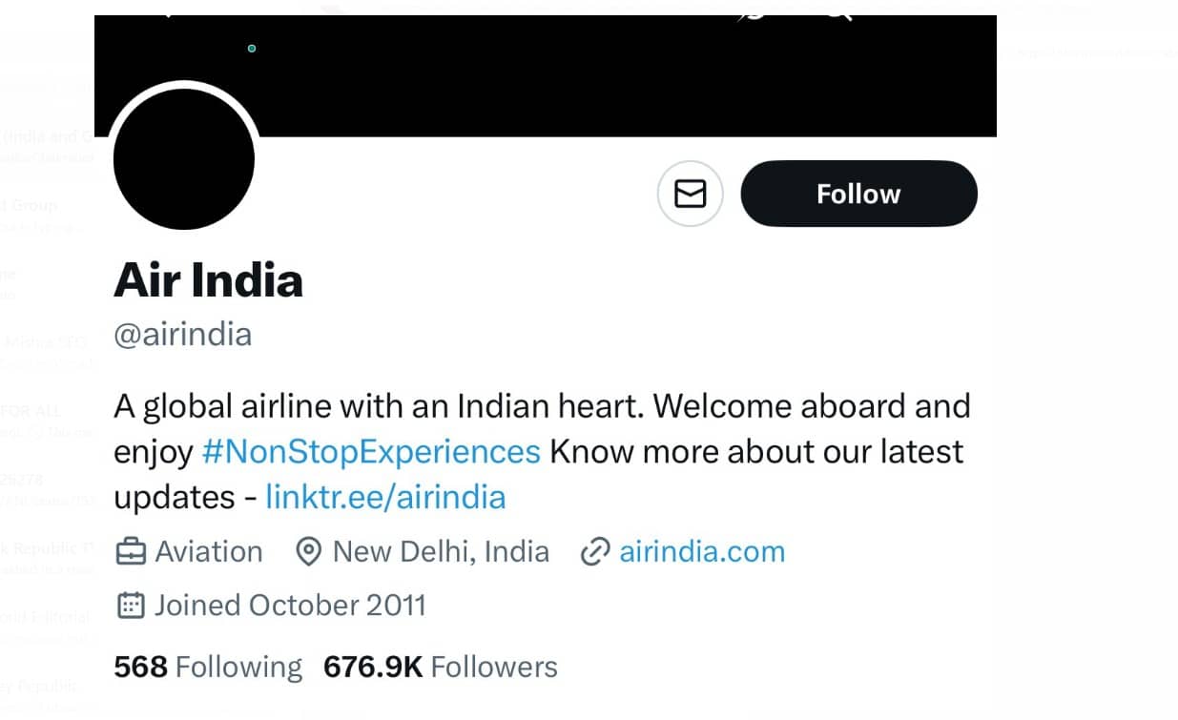Open the Air India profile picture
1178x720 pixels.
[184, 158]
